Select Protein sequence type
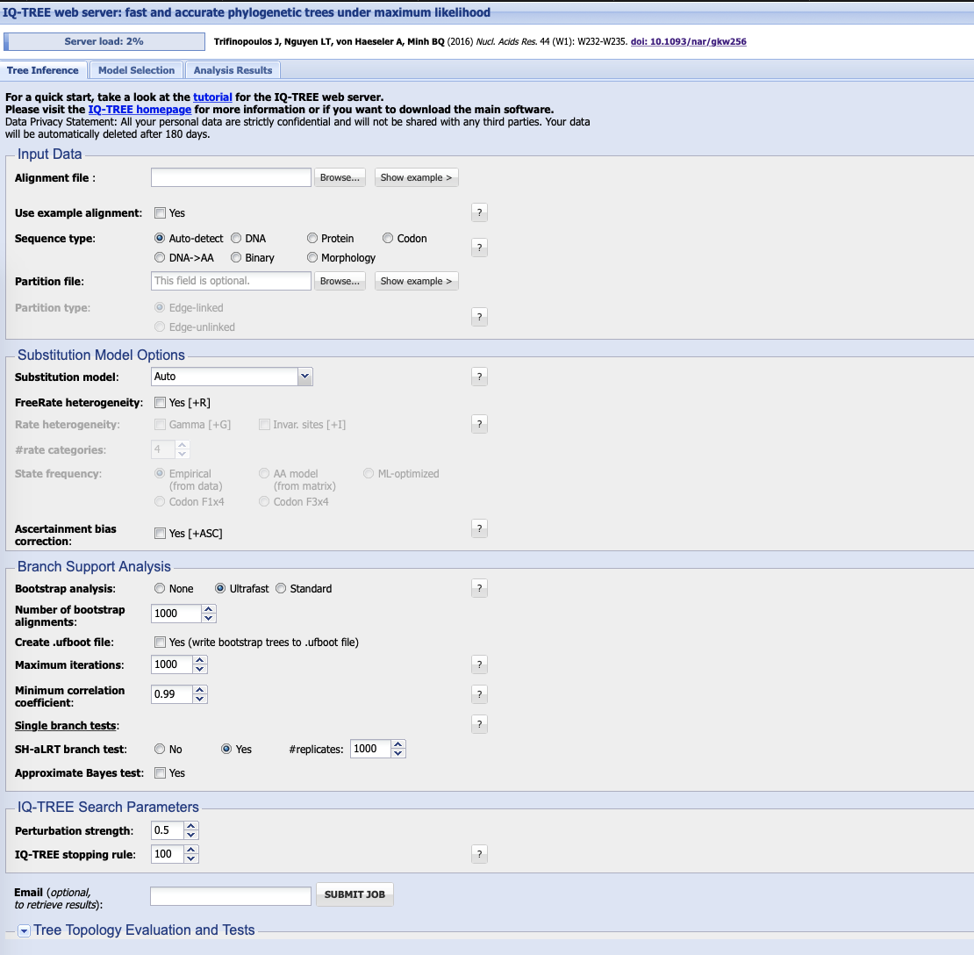Image resolution: width=974 pixels, height=955 pixels. pos(312,238)
